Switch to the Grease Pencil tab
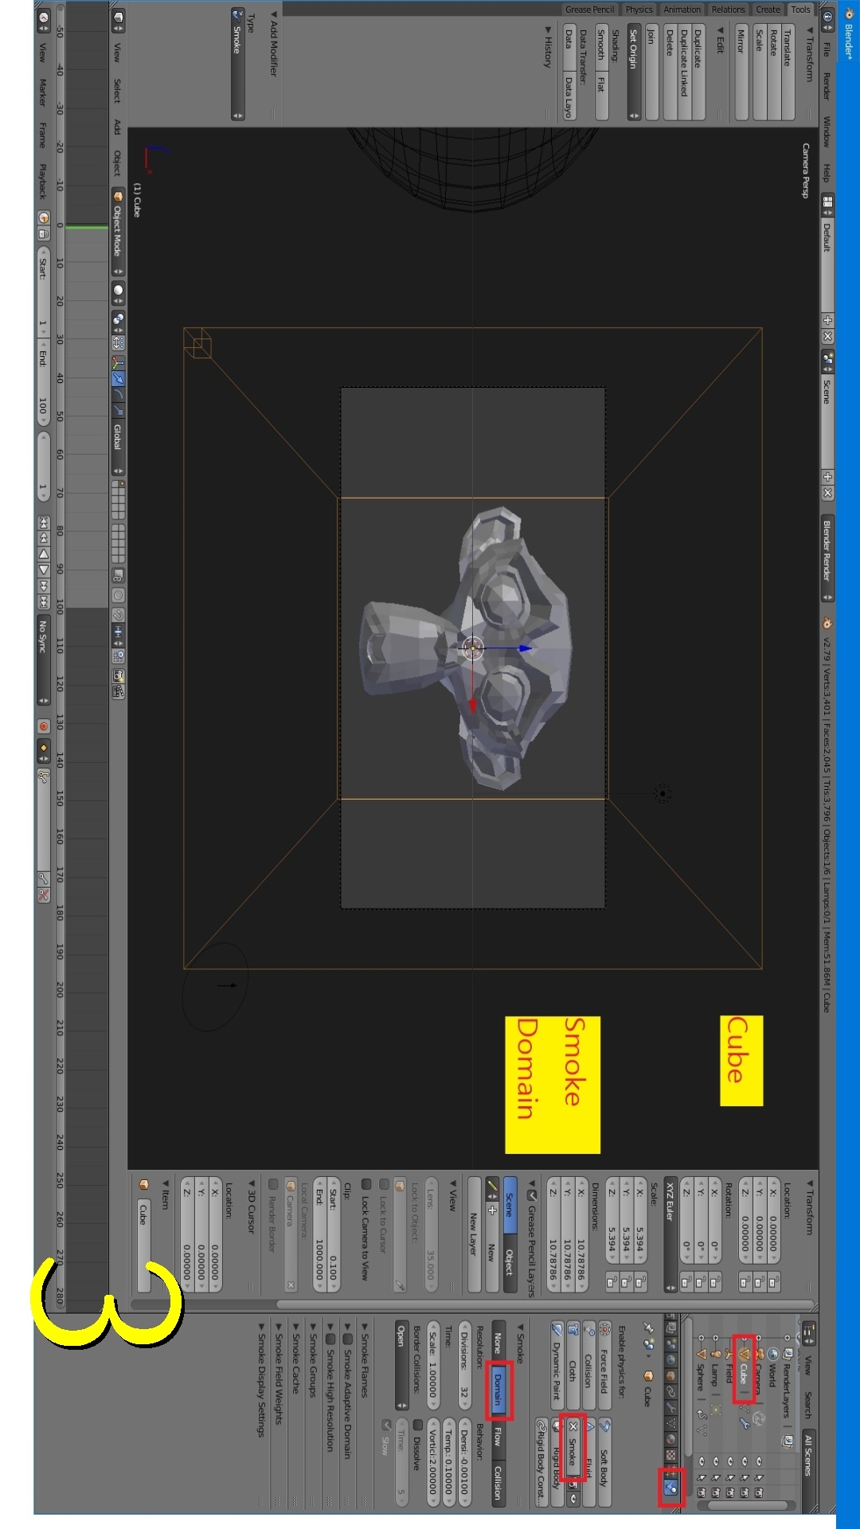This screenshot has width=860, height=1529. [x=590, y=10]
